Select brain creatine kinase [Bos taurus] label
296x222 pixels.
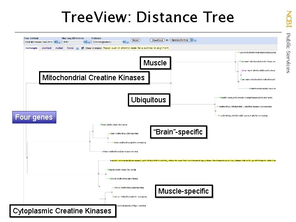(x=114, y=125)
